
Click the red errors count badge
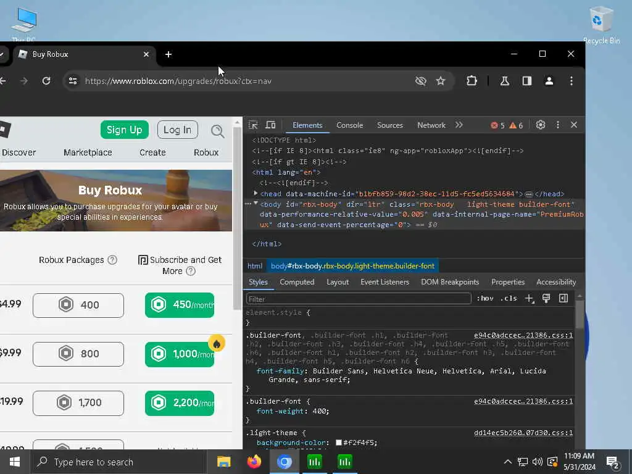(497, 125)
